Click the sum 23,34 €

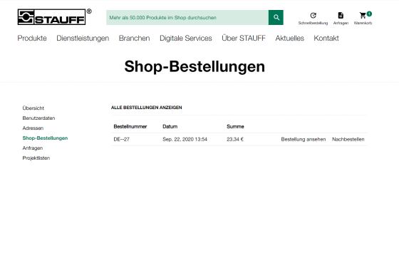click(235, 139)
